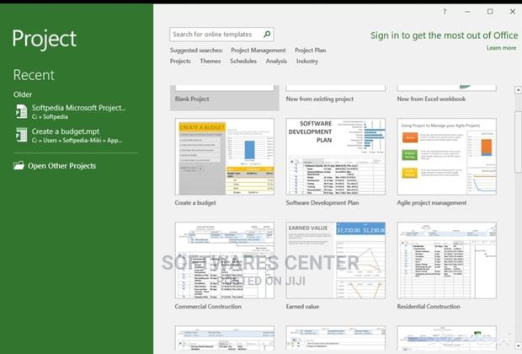Click the Older heading under Recent

click(x=23, y=94)
